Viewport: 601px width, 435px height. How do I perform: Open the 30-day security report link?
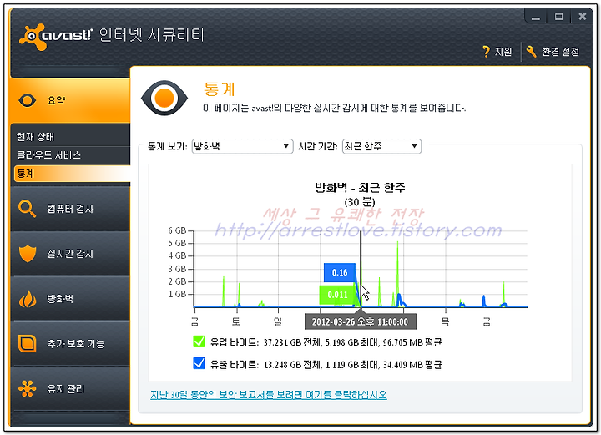tap(269, 395)
